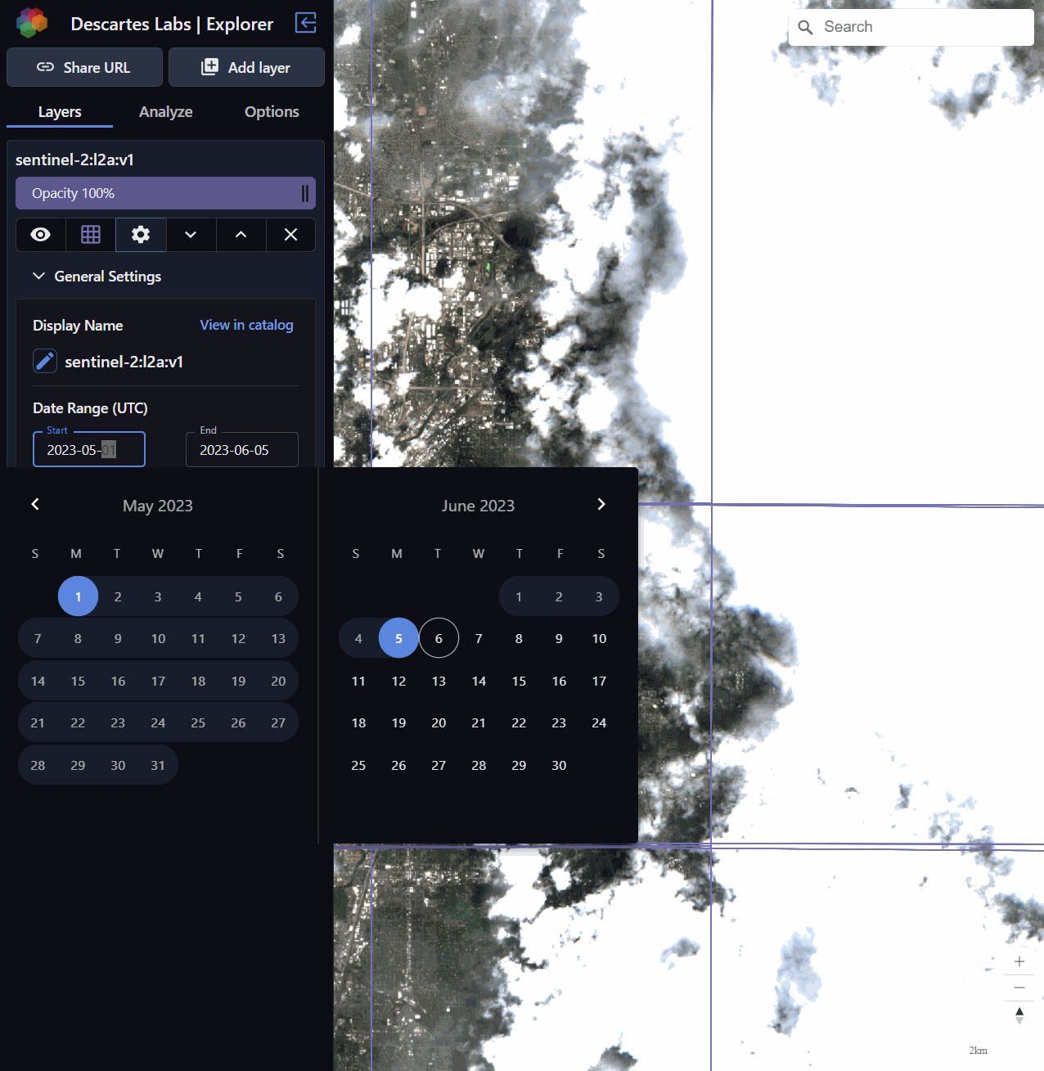Image resolution: width=1044 pixels, height=1071 pixels.
Task: Collapse the General Settings section
Action: coord(38,277)
